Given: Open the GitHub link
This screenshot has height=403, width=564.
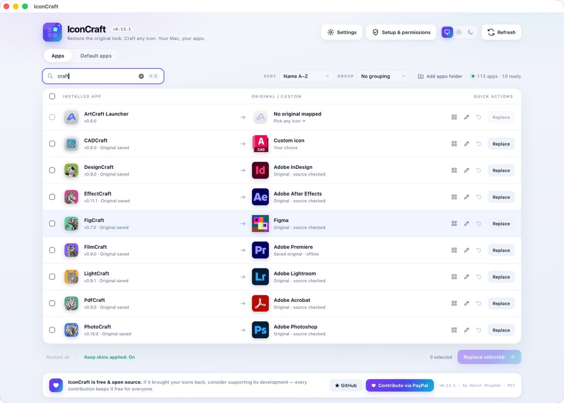Looking at the screenshot, I should coord(346,386).
